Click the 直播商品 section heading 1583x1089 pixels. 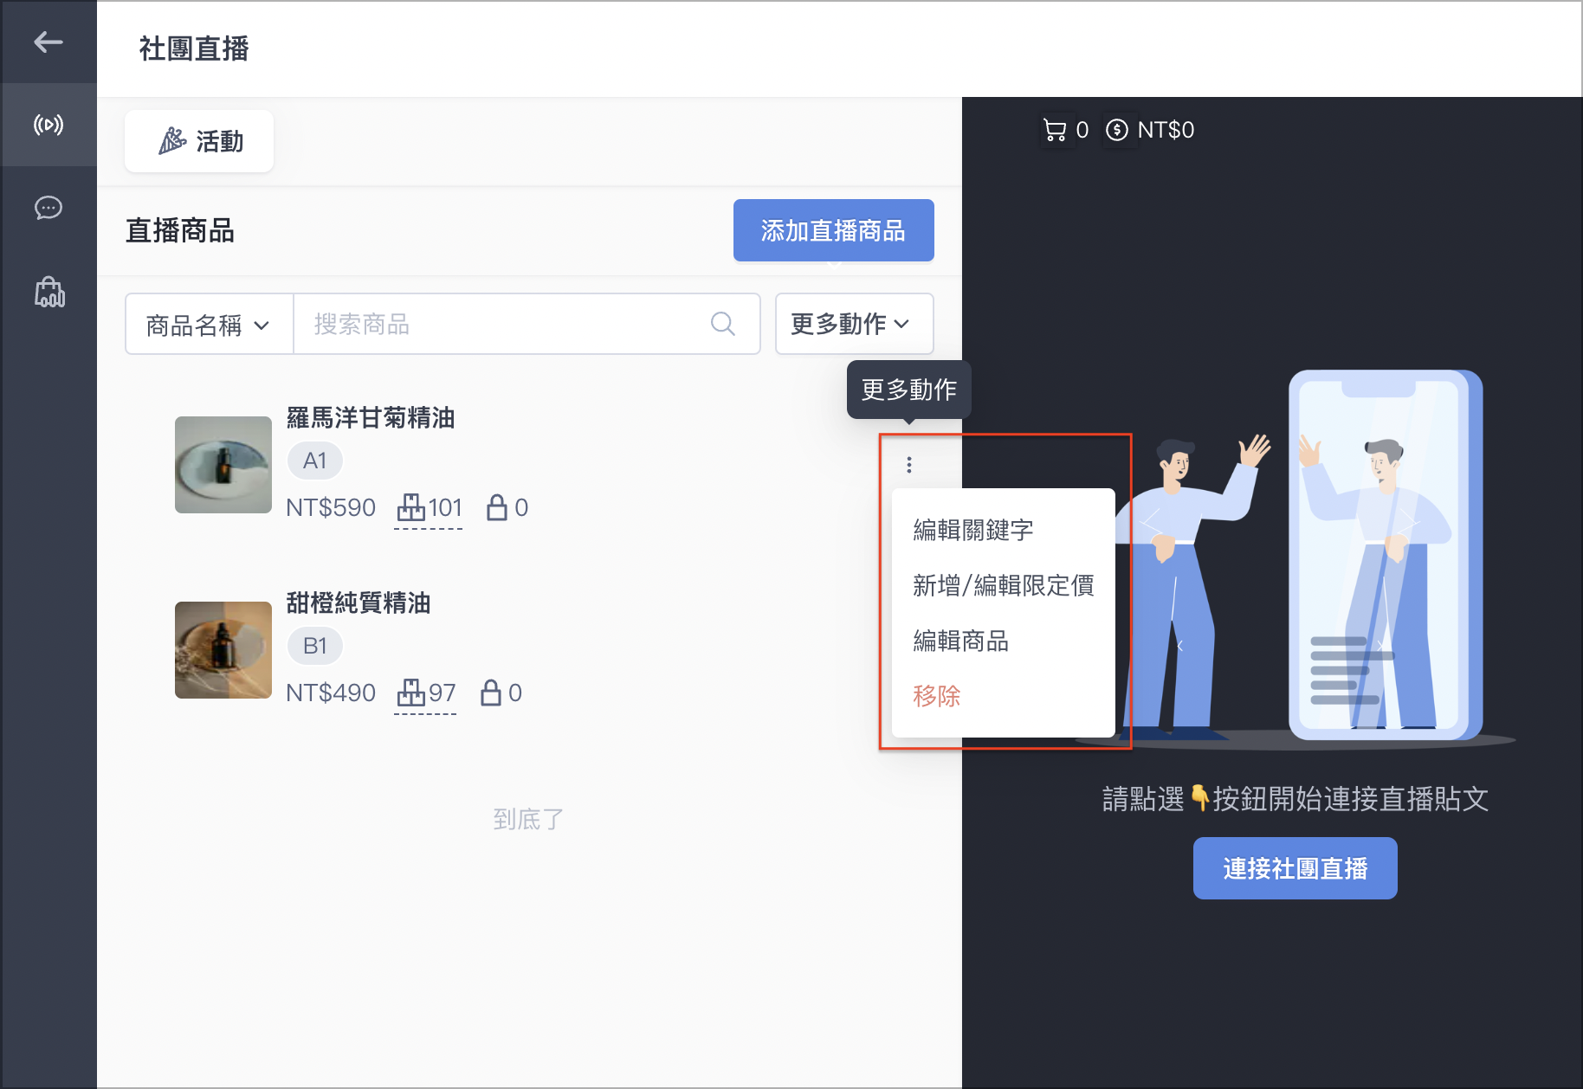(x=180, y=231)
